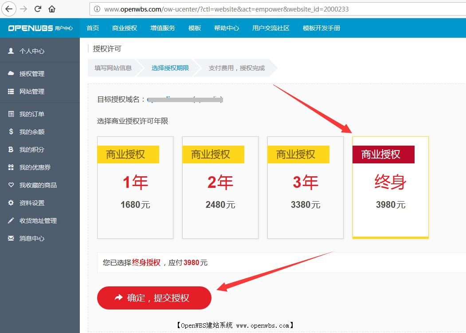
Task: Open 个人中心 via the person icon
Action: pyautogui.click(x=11, y=51)
